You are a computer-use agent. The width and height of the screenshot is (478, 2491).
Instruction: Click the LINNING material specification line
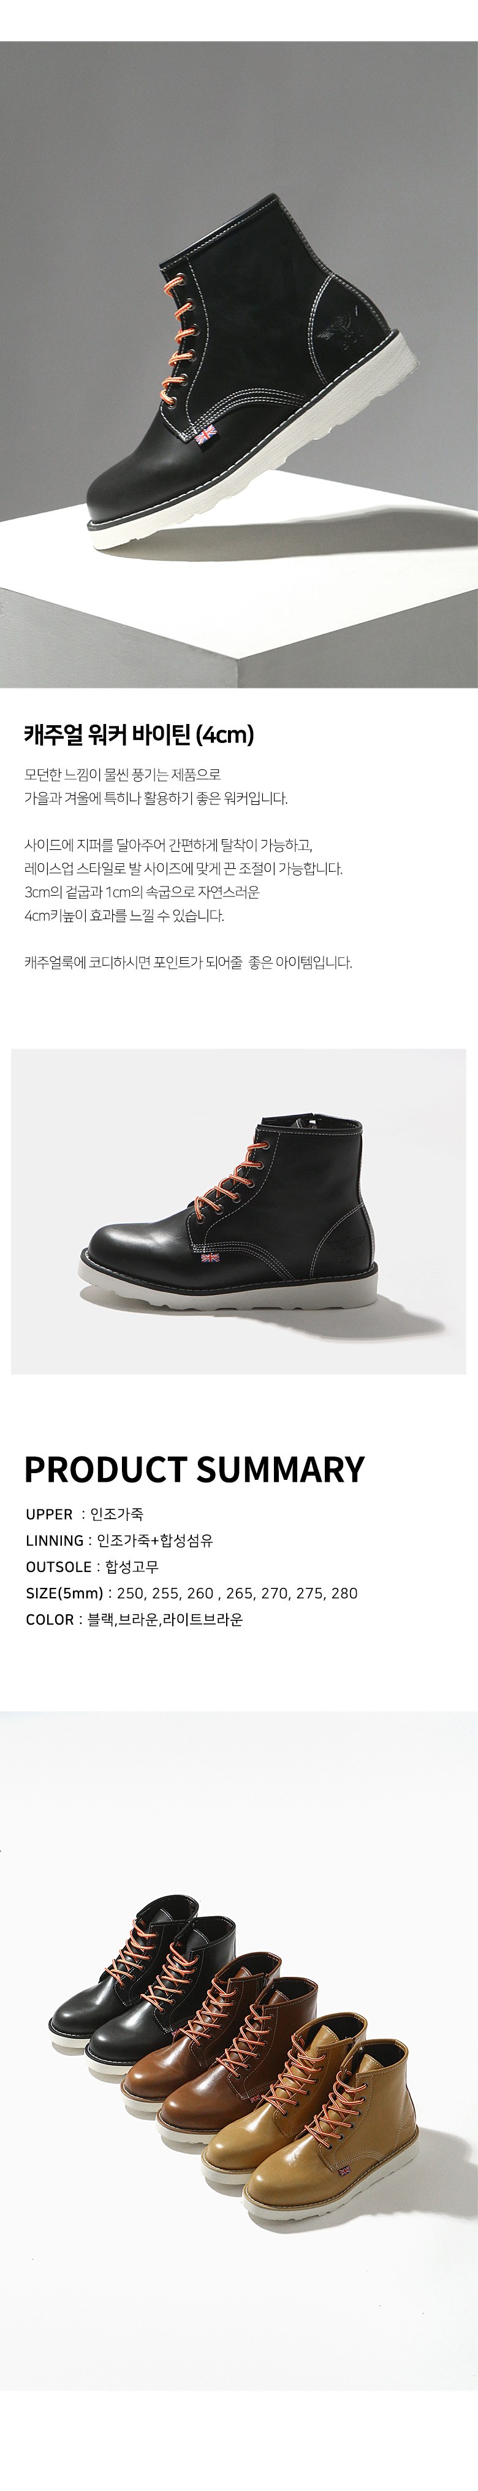(x=119, y=1541)
